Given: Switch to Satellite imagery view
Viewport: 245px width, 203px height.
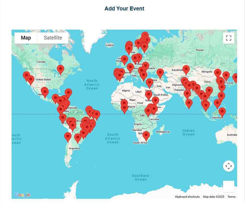Looking at the screenshot, I should tap(53, 38).
